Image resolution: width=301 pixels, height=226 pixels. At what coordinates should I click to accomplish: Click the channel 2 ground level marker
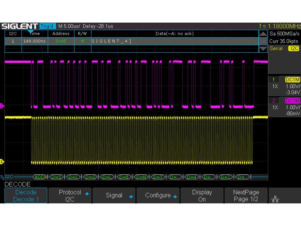[2, 106]
